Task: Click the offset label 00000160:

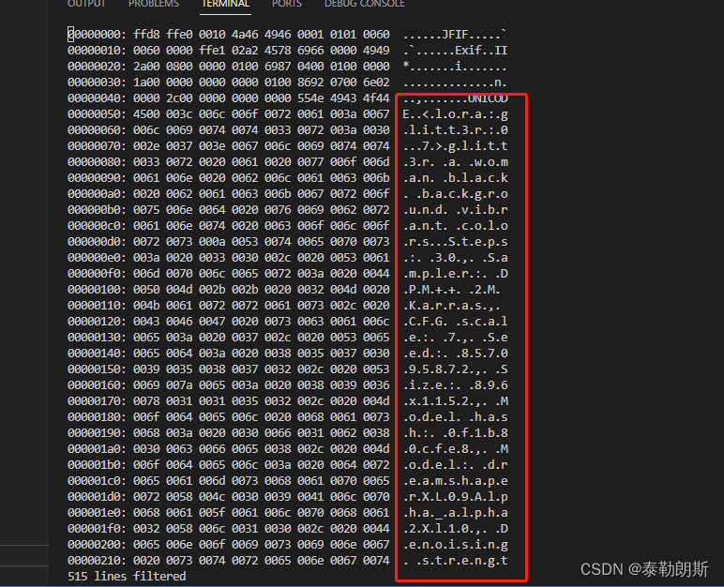Action: (x=97, y=384)
